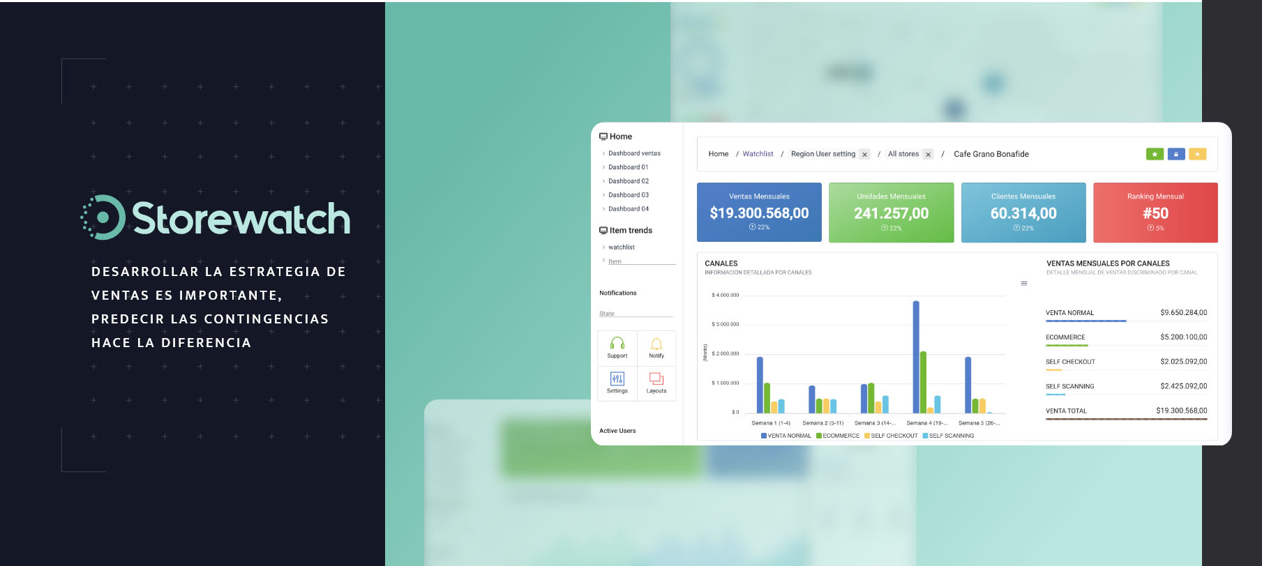The image size is (1262, 566).
Task: Click the Semana 2 (5-11) axis label
Action: pos(823,423)
